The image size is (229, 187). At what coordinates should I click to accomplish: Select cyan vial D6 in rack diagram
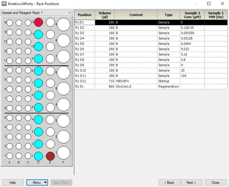39,95
